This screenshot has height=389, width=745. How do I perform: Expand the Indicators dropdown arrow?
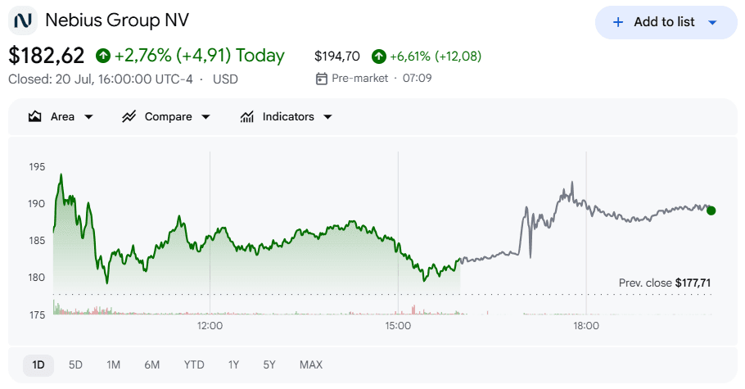[x=327, y=117]
